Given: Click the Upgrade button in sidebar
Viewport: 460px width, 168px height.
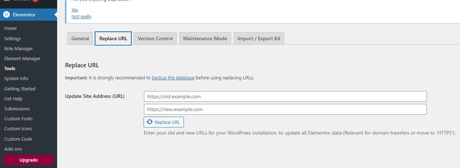Looking at the screenshot, I should (x=29, y=160).
